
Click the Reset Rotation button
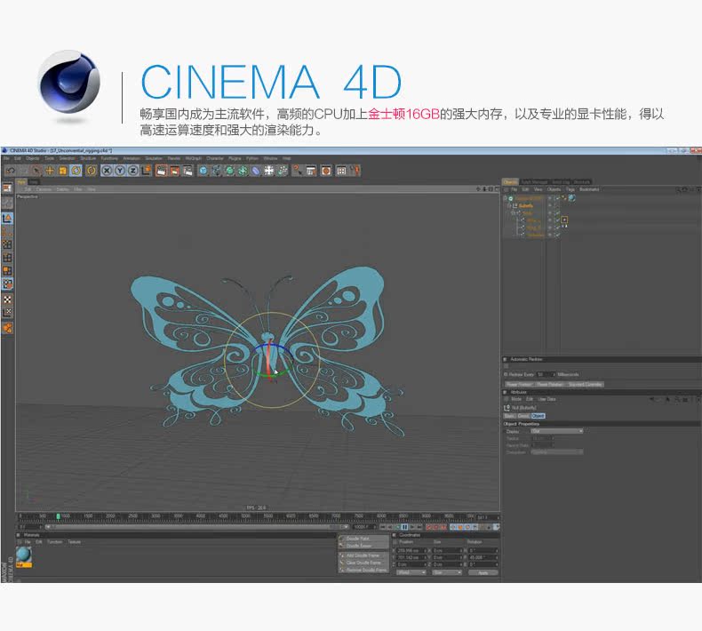[x=549, y=384]
